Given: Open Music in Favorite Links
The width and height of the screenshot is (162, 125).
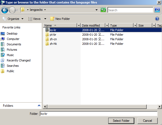Looking at the screenshot, I should 10,55.
